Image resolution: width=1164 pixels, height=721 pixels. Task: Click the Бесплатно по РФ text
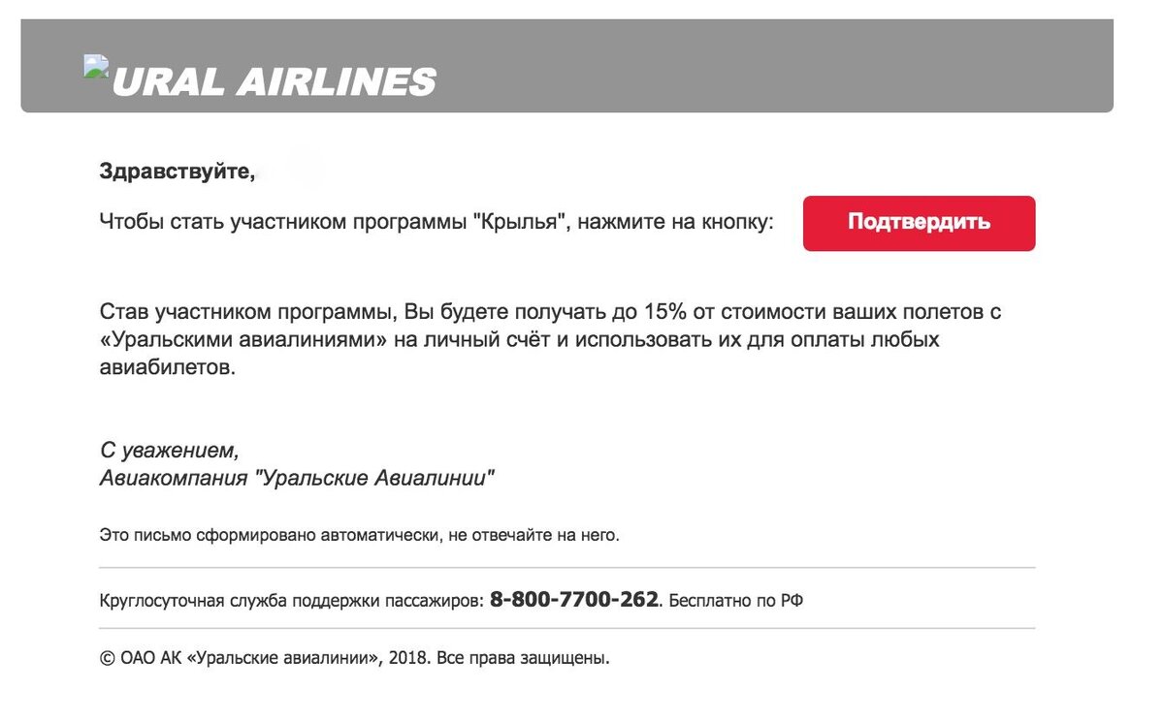(736, 600)
